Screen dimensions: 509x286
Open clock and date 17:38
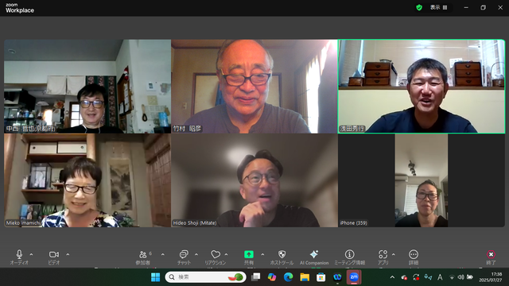(x=490, y=277)
